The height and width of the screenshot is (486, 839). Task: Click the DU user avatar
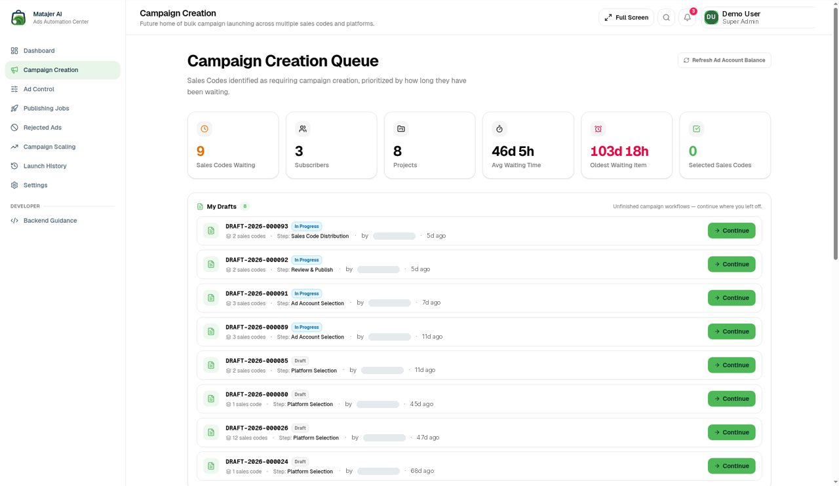(711, 18)
